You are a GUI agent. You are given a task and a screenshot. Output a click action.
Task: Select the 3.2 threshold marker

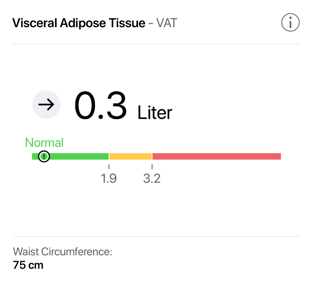click(152, 178)
